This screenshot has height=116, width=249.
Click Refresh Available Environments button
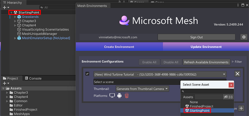(206, 62)
